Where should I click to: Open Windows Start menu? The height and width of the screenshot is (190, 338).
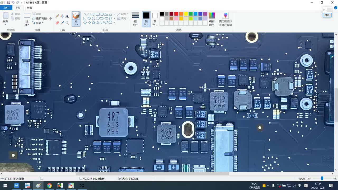(x=5, y=186)
